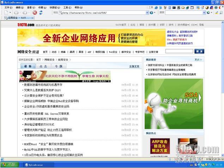Select the 应用安全 - 51CT browser tab
Image resolution: width=224 pixels, height=168 pixels.
coord(19,18)
